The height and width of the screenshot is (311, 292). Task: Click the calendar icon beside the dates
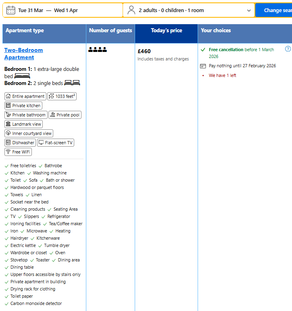[11, 10]
